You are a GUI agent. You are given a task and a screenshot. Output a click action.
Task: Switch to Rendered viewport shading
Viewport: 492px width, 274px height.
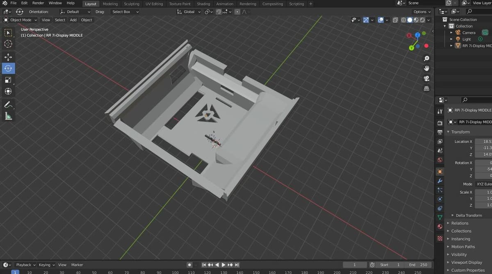click(x=422, y=20)
